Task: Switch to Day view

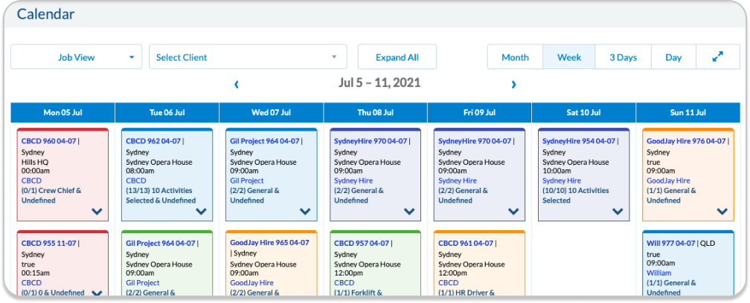Action: [x=673, y=57]
